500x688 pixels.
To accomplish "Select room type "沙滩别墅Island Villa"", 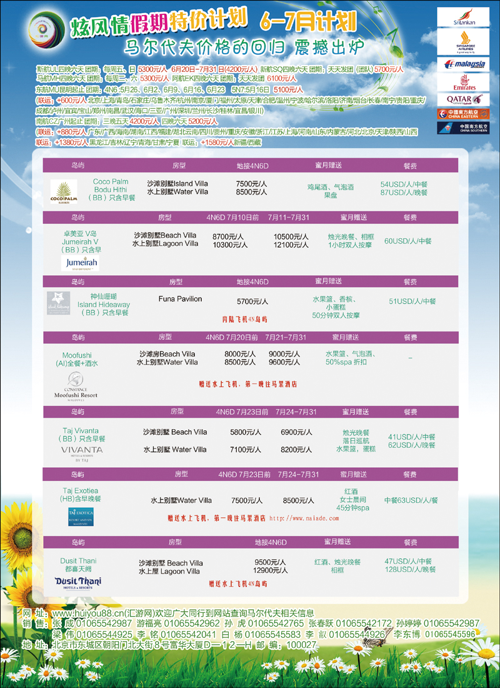I will (177, 183).
